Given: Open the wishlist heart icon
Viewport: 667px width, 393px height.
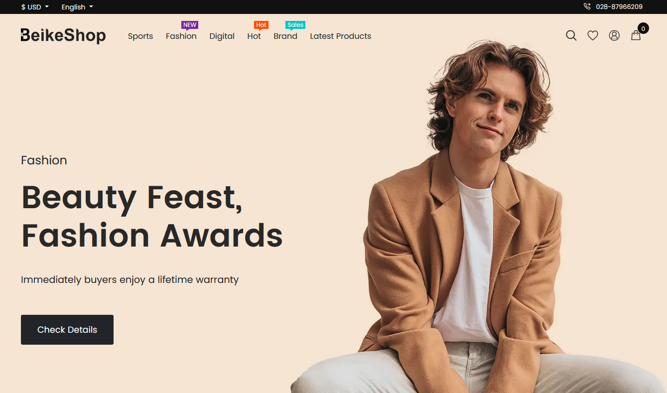Looking at the screenshot, I should [592, 36].
